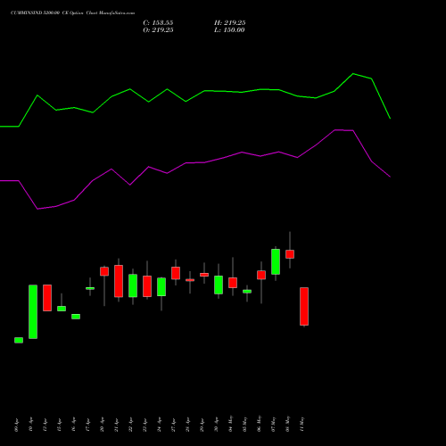Click the small green candle for 05 May
Screen dimensions: 446x446
(x=247, y=292)
